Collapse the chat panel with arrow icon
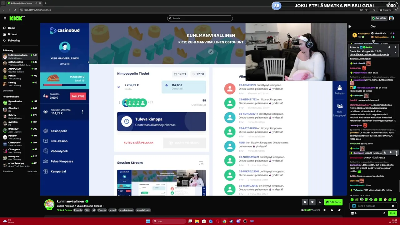This screenshot has height=225, width=400. click(x=350, y=27)
